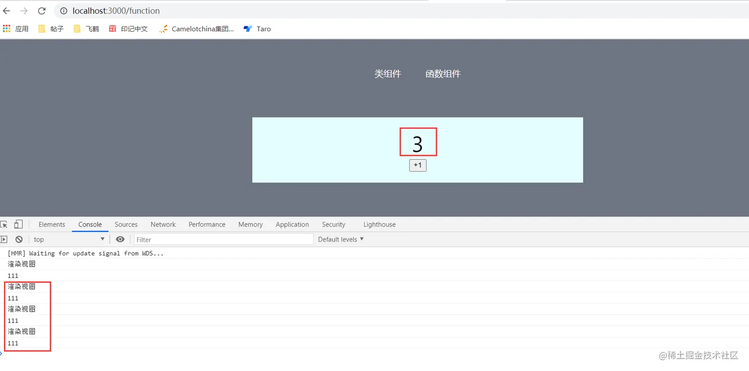
Task: Navigate to the 类组件 link
Action: coord(388,74)
